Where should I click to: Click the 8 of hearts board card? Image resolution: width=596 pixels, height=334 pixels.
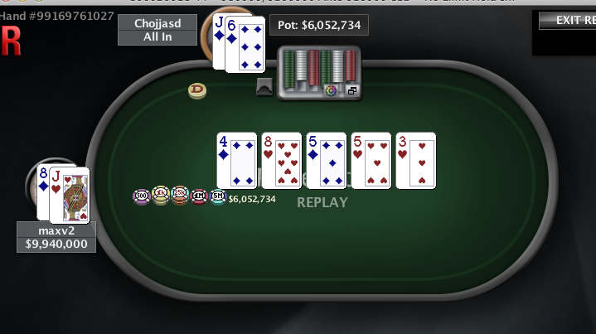[x=282, y=161]
